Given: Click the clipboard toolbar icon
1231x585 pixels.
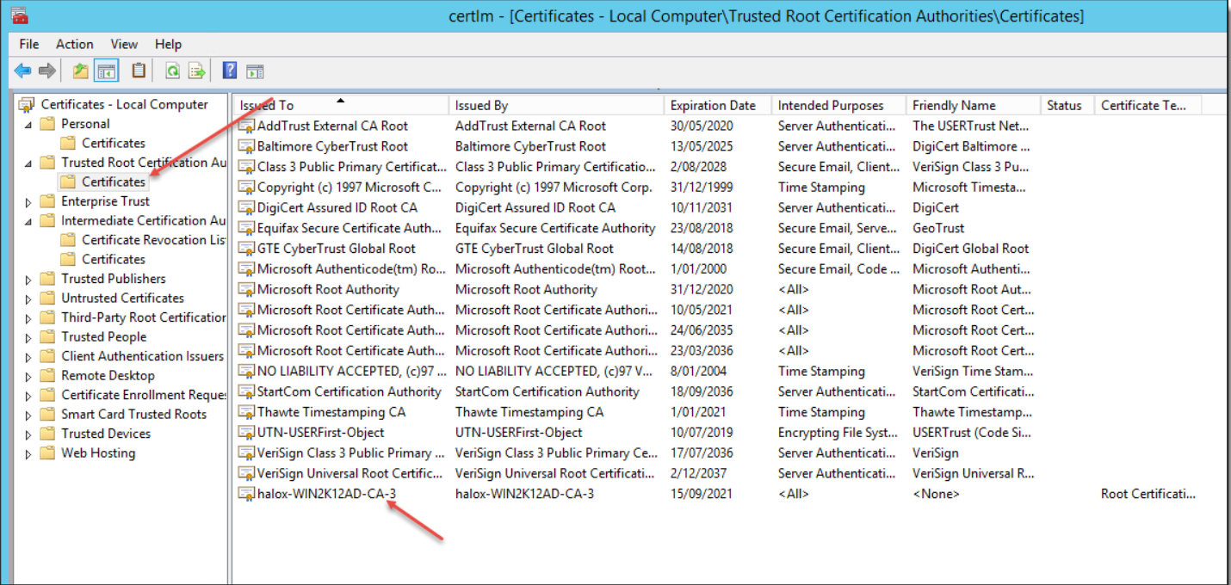Looking at the screenshot, I should pos(139,71).
